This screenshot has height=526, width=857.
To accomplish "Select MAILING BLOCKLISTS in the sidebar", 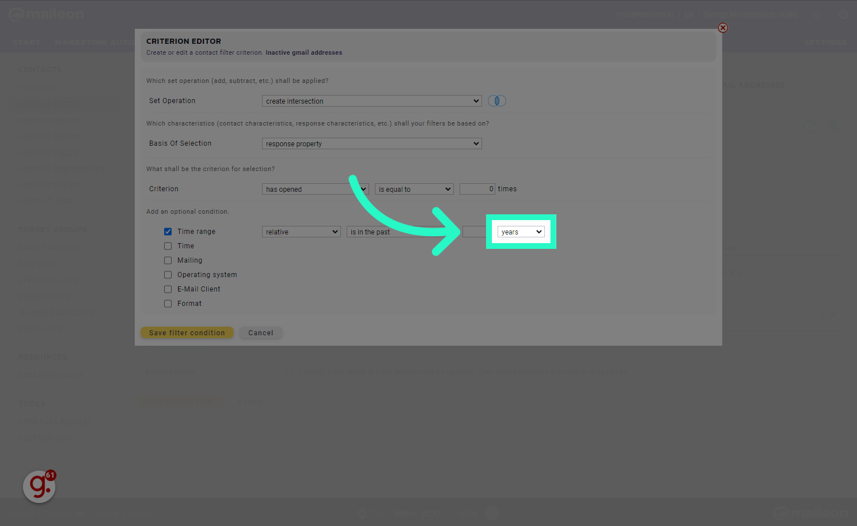I will 55,312.
